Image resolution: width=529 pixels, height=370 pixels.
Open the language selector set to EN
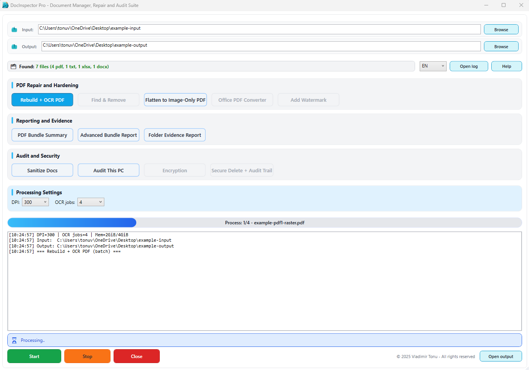pos(433,66)
